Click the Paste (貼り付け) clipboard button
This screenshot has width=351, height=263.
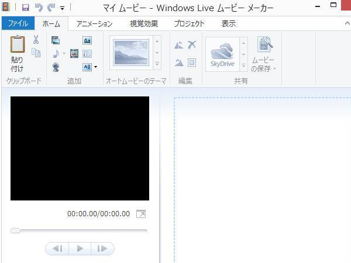click(x=18, y=53)
